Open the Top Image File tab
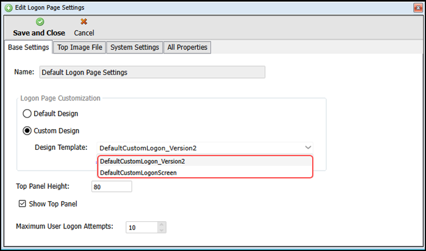 (x=80, y=48)
